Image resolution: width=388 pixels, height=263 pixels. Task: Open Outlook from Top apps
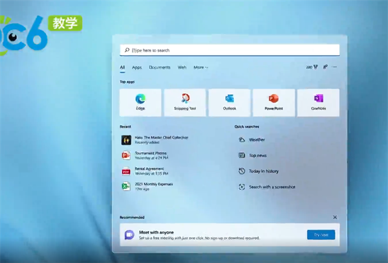(229, 102)
